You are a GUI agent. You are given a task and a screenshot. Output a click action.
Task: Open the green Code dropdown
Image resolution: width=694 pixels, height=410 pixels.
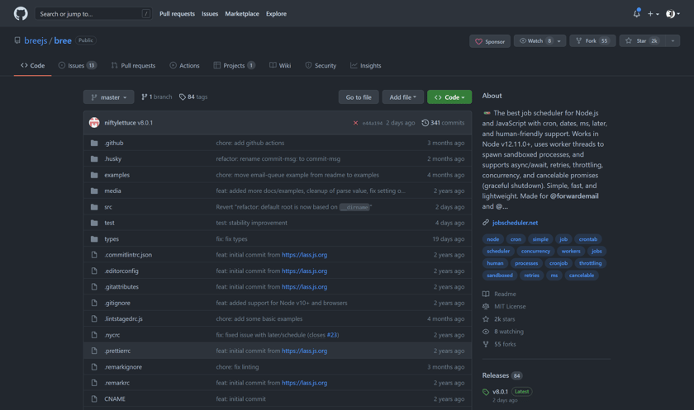click(x=449, y=97)
